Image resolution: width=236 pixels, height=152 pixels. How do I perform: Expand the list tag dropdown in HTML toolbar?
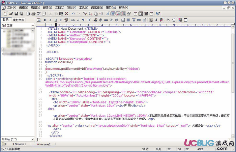click(146, 19)
